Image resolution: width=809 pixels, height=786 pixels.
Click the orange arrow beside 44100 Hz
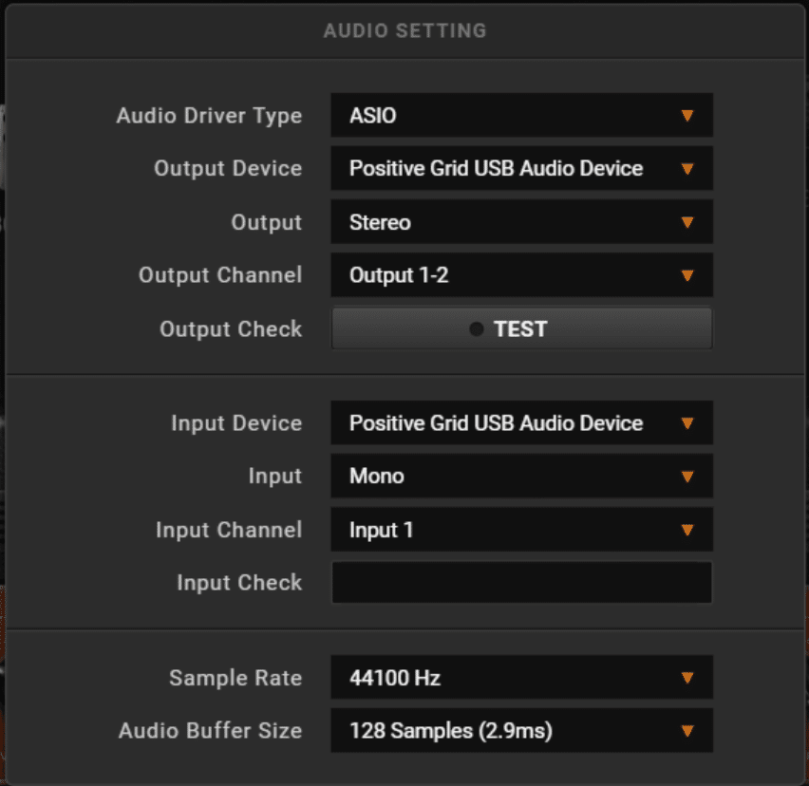[x=687, y=678]
